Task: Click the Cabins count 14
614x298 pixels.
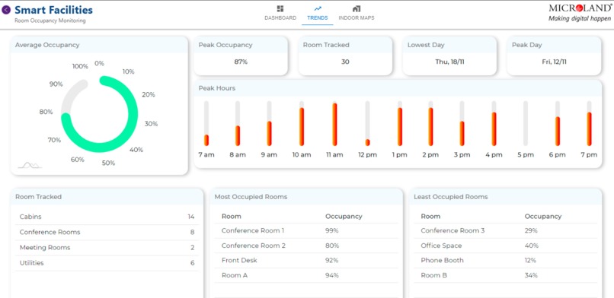Action: pyautogui.click(x=191, y=217)
